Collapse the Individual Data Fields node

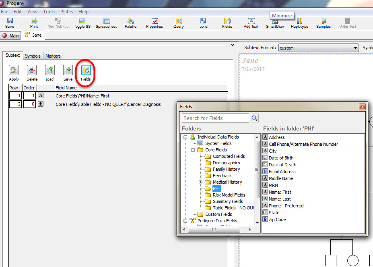click(185, 137)
